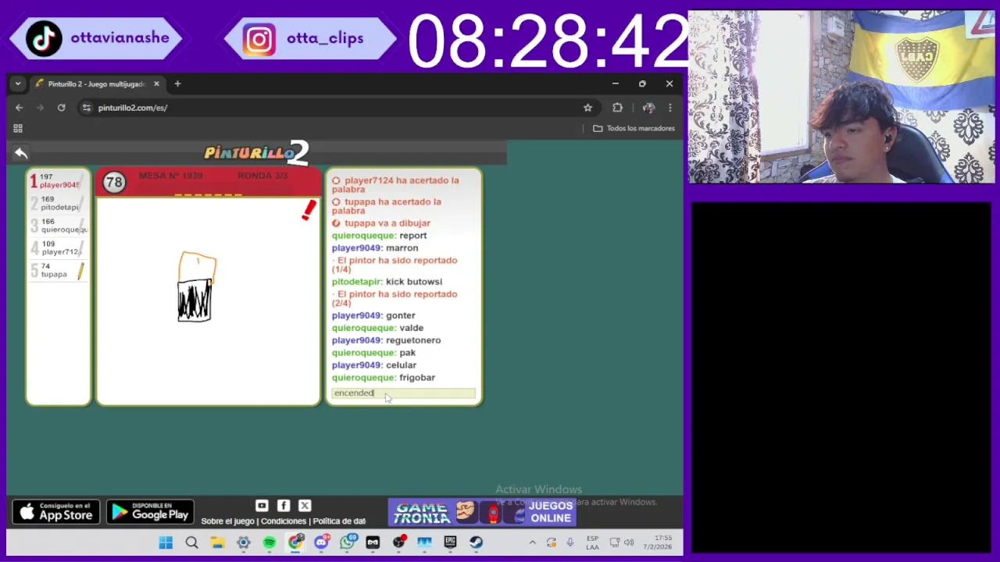Go forward in the browser

click(x=40, y=108)
